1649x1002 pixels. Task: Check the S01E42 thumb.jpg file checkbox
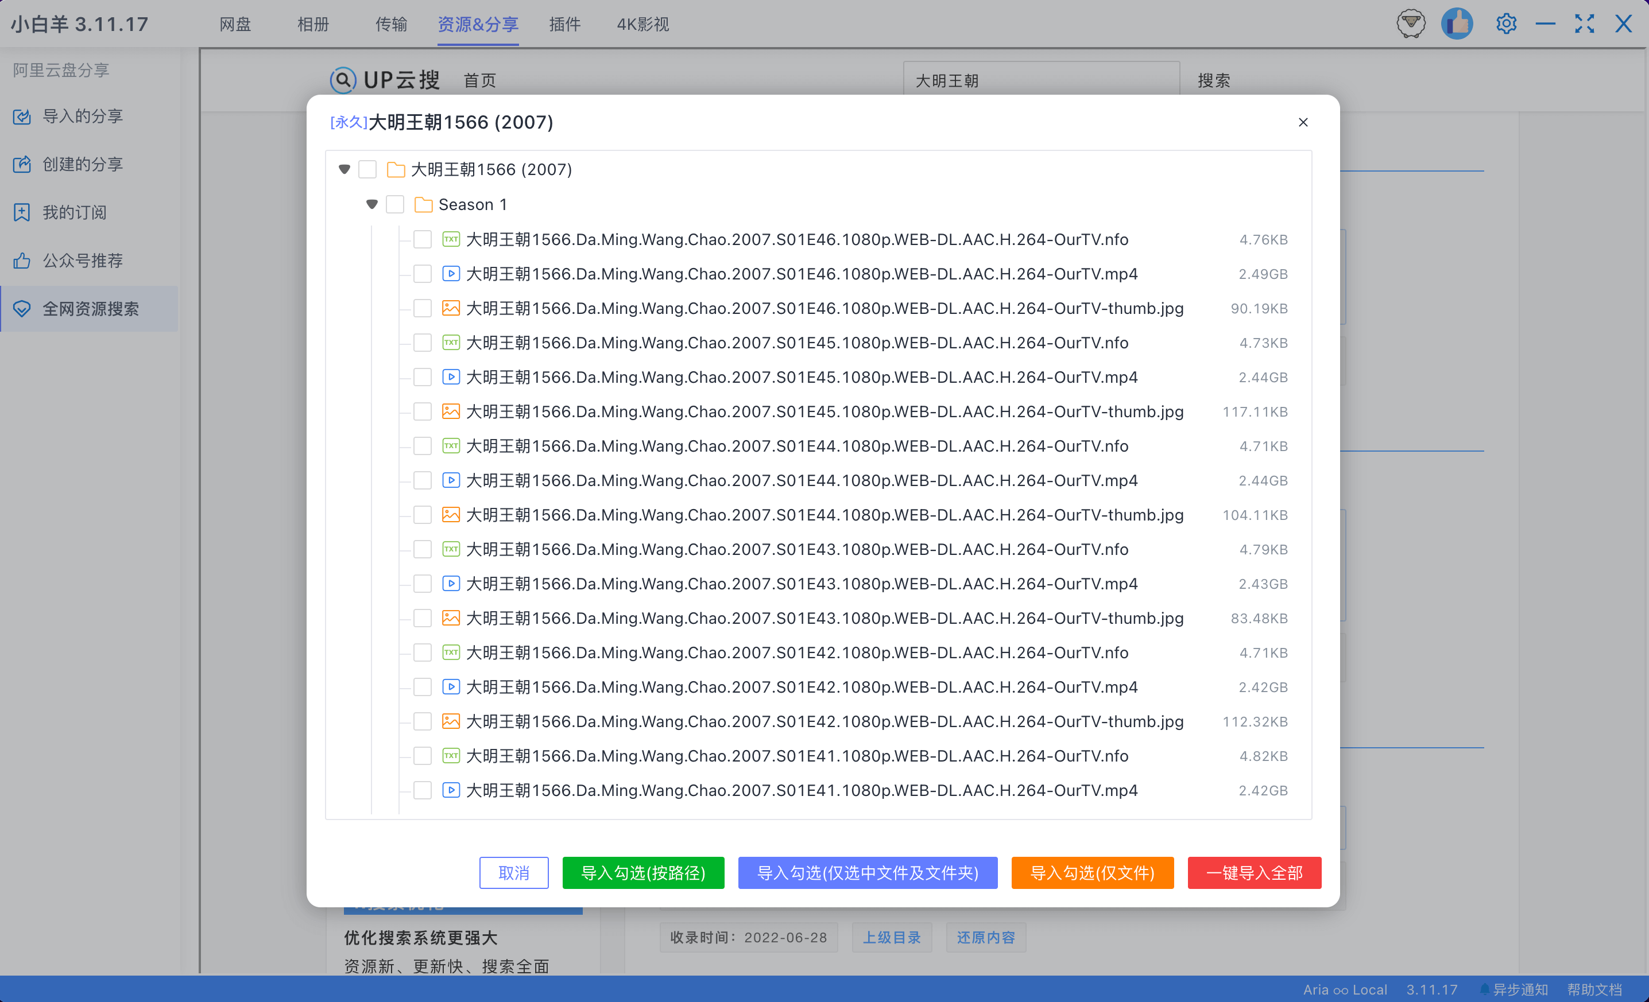(422, 722)
